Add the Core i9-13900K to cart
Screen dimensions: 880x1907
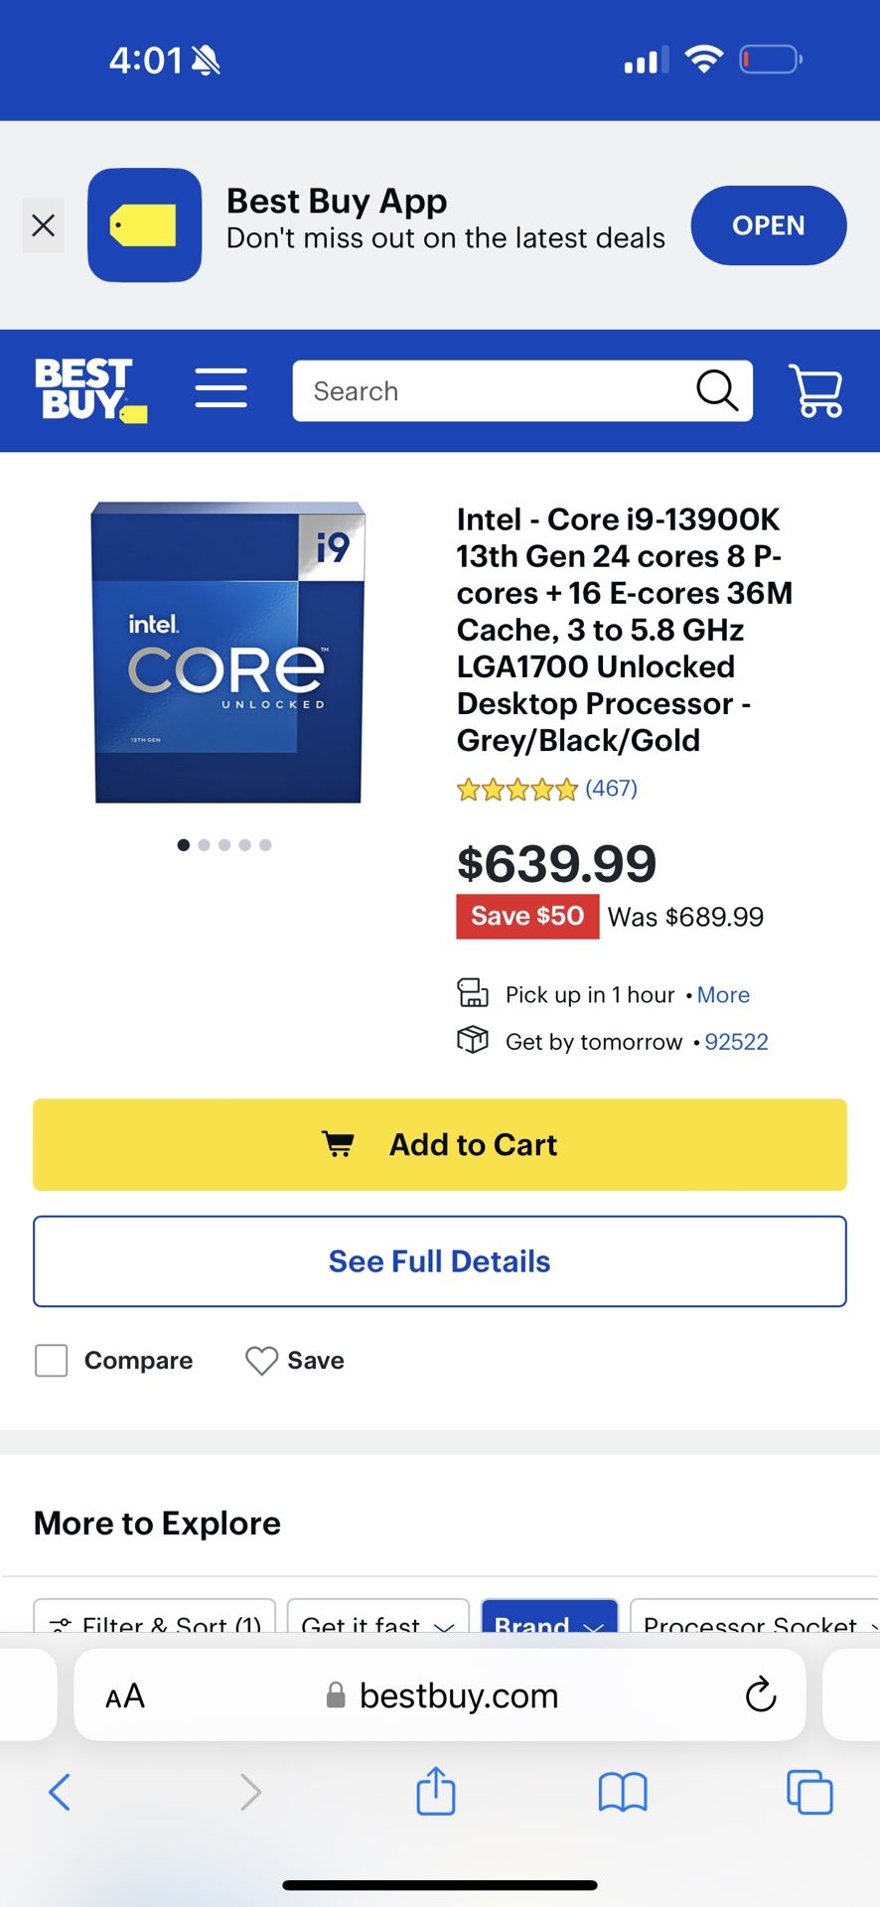(440, 1144)
